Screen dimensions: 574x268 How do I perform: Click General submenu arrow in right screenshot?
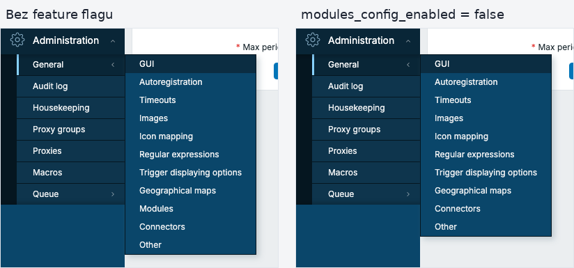coord(408,65)
